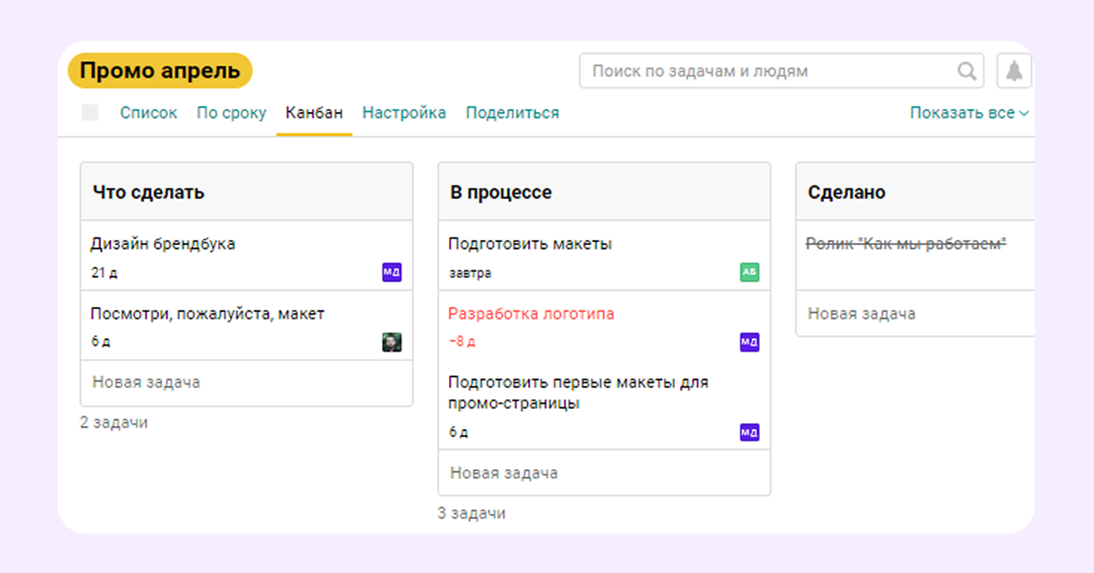
Task: Switch to the Список tab
Action: click(148, 113)
